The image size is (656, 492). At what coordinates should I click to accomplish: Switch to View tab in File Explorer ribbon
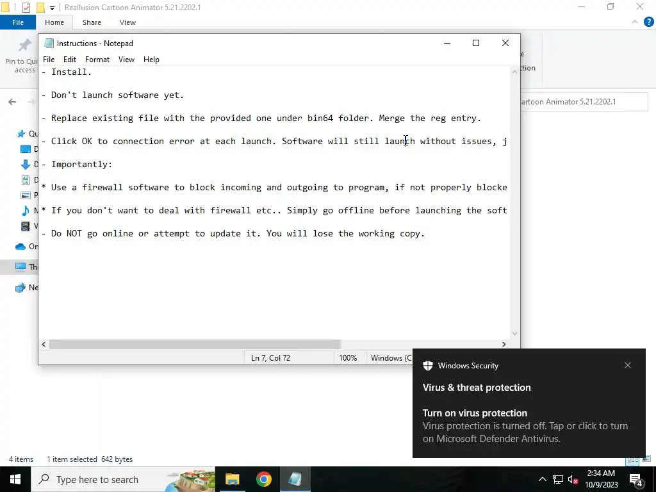tap(127, 22)
